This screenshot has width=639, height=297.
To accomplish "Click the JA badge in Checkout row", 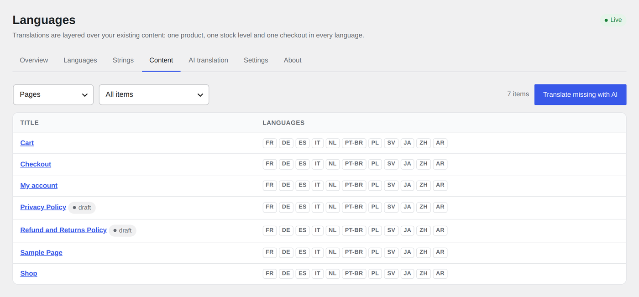I will (407, 164).
